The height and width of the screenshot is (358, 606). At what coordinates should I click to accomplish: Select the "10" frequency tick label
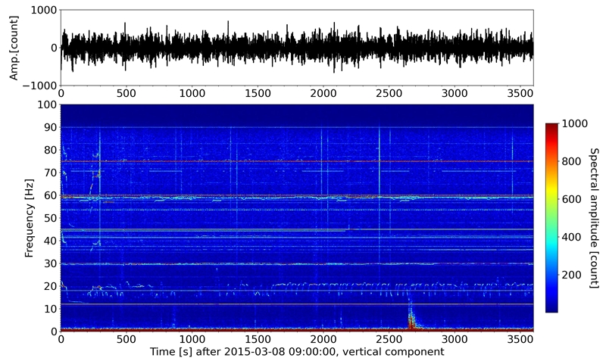pyautogui.click(x=50, y=309)
